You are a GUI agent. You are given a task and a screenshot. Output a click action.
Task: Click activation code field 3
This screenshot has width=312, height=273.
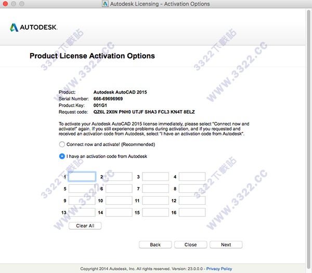coord(155,177)
